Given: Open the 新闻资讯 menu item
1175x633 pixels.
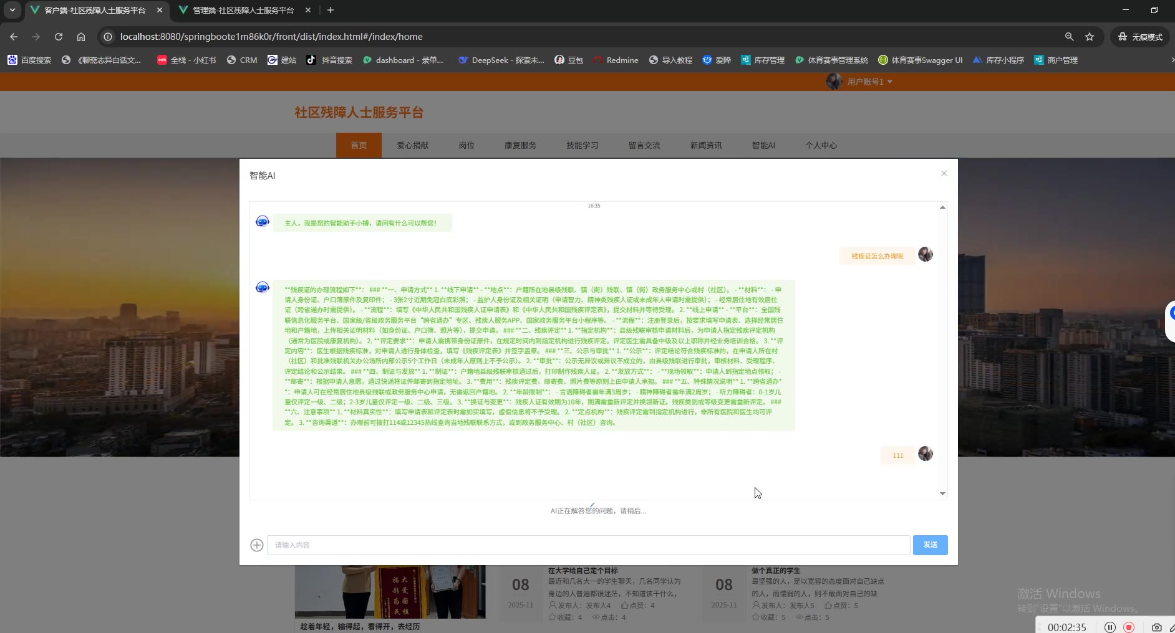Looking at the screenshot, I should tap(706, 145).
